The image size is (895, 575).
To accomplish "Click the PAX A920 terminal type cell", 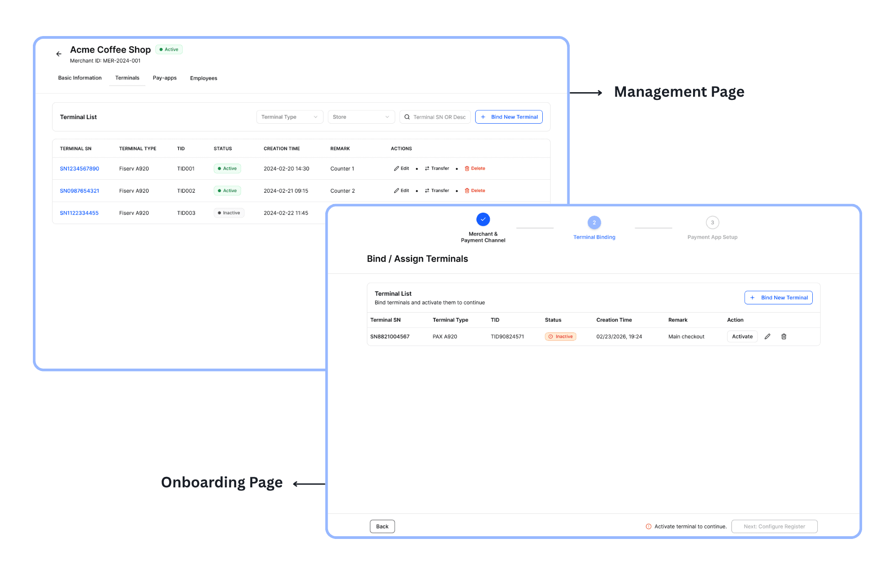I will tap(445, 337).
